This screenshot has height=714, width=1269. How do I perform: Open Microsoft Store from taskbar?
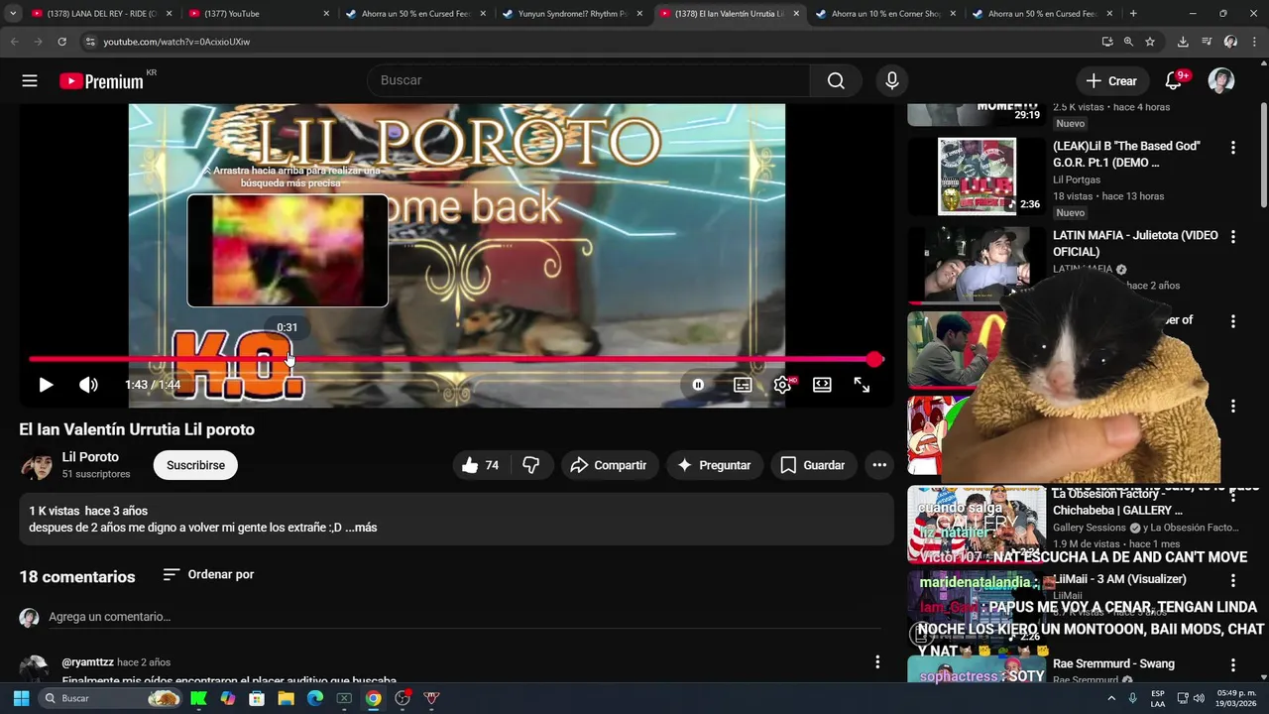pos(257,698)
